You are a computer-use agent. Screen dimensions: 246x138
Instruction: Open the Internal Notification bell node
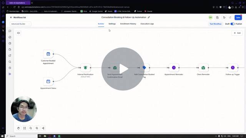[x=85, y=67]
